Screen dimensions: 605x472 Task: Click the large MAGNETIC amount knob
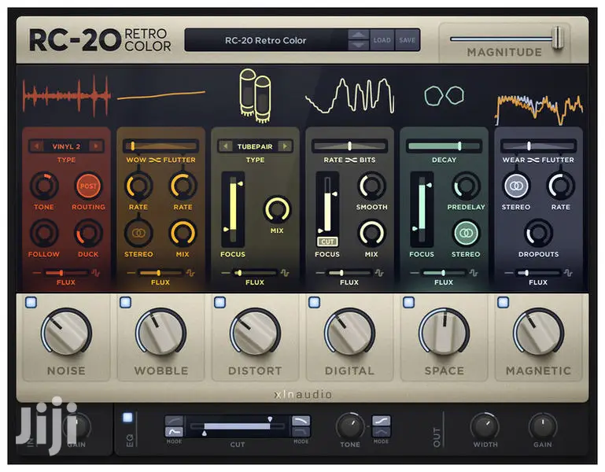[x=538, y=332]
